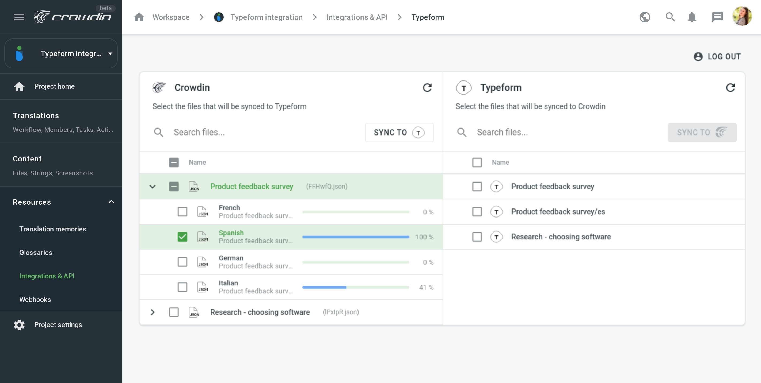Toggle the select-all checkbox in the Crowdin header
Screen dimensions: 761x383
(x=174, y=162)
